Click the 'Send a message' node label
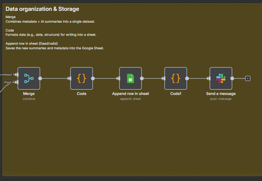The height and width of the screenshot is (181, 262). 221,94
